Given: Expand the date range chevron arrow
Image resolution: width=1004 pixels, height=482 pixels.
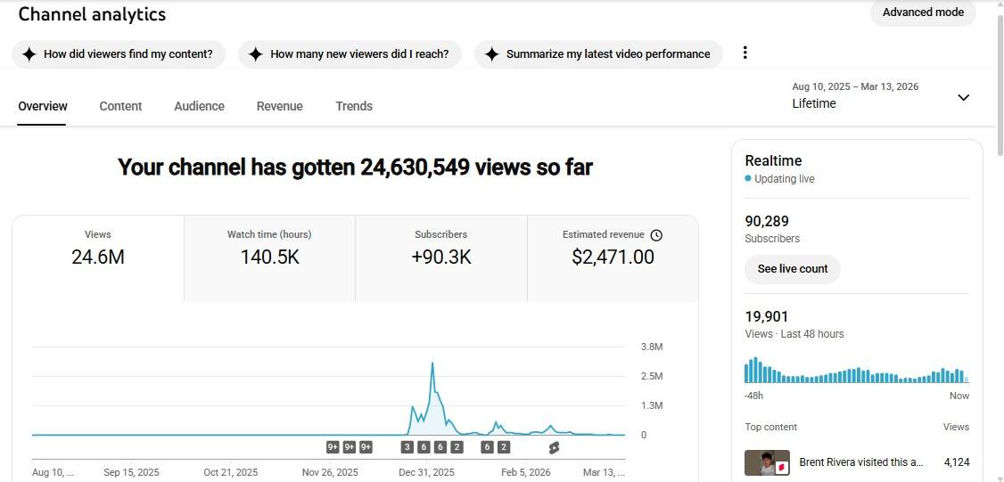Looking at the screenshot, I should [963, 97].
